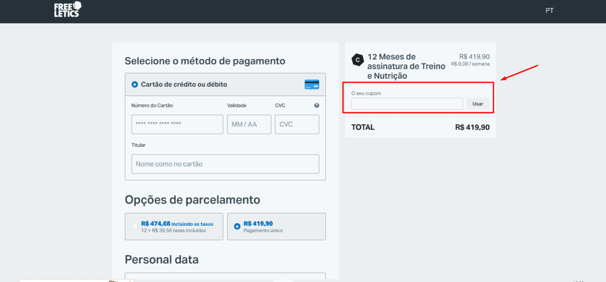Select the 12 × R$ 39,56 installment option
Viewport: 606px width, 282px height.
coord(174,226)
